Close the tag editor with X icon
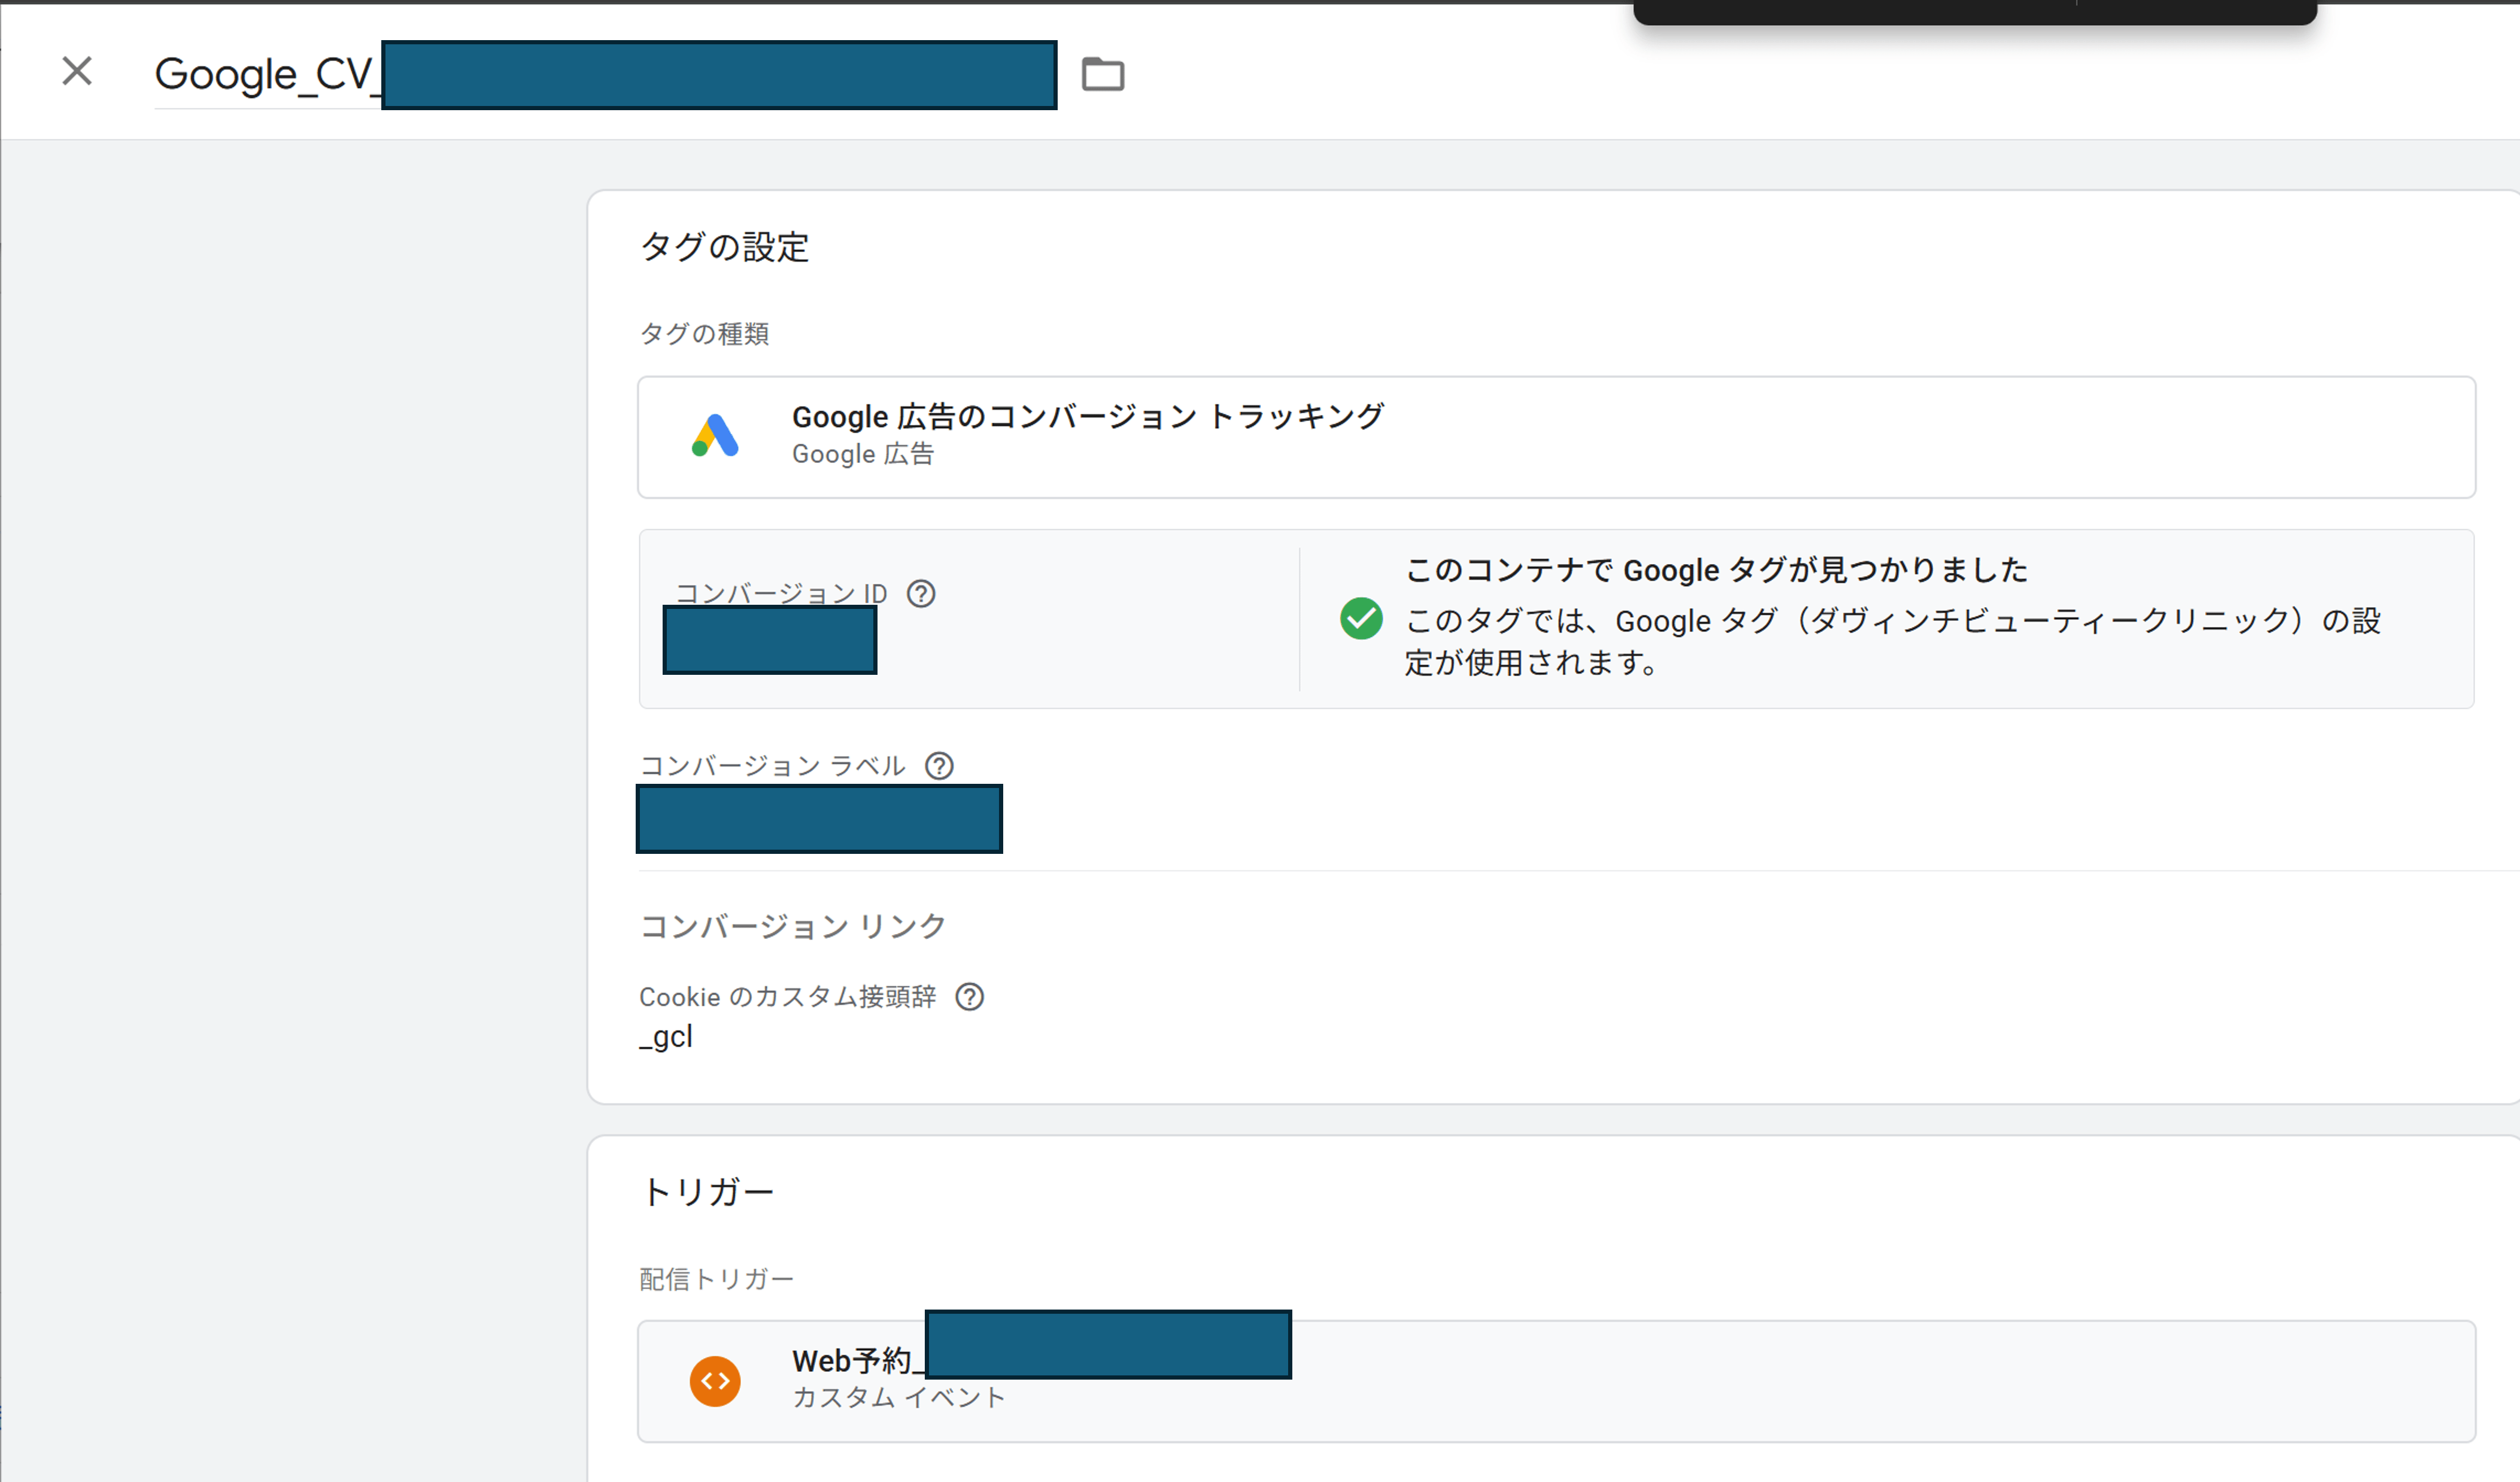Screen dimensions: 2520x1482 (x=77, y=72)
